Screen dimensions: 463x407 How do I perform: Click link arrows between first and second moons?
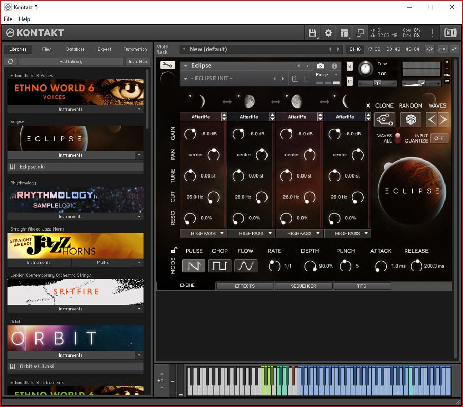(x=227, y=102)
